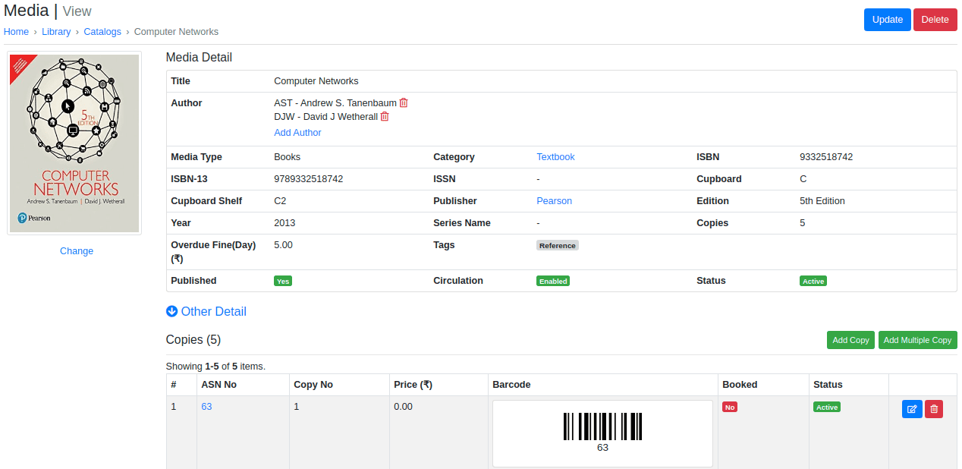962x469 pixels.
Task: Click the edit icon for copy 63
Action: click(912, 409)
